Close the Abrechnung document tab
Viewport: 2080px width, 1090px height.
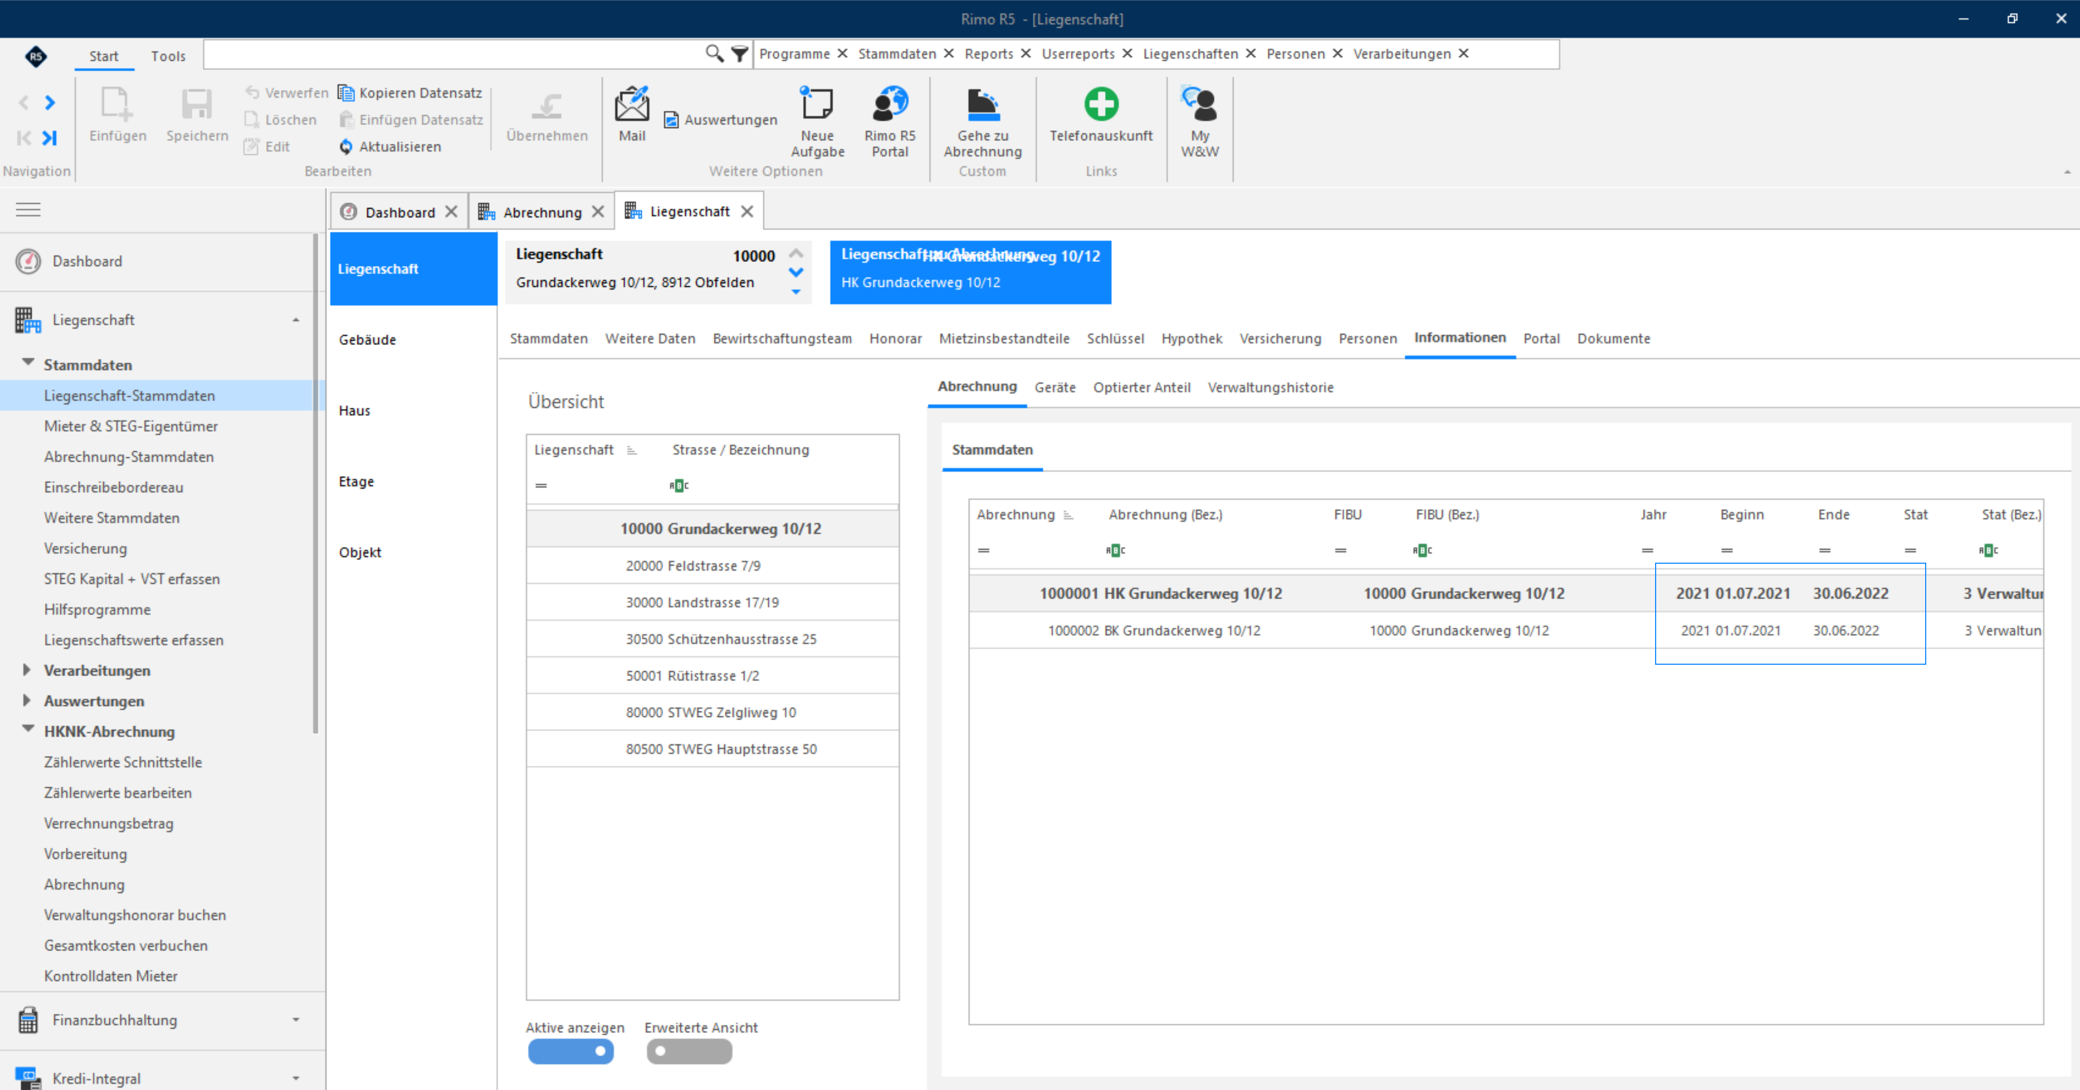[x=598, y=212]
